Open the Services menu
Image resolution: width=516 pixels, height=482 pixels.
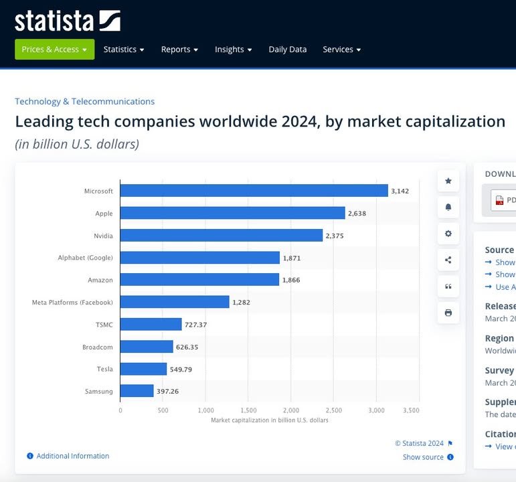pyautogui.click(x=341, y=50)
